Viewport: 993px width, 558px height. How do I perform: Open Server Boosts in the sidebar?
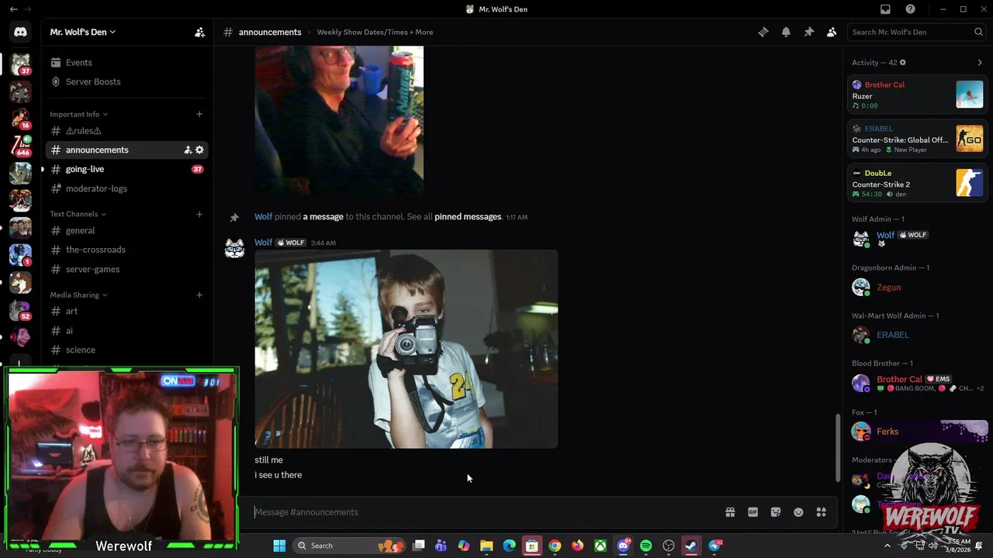pos(127,81)
